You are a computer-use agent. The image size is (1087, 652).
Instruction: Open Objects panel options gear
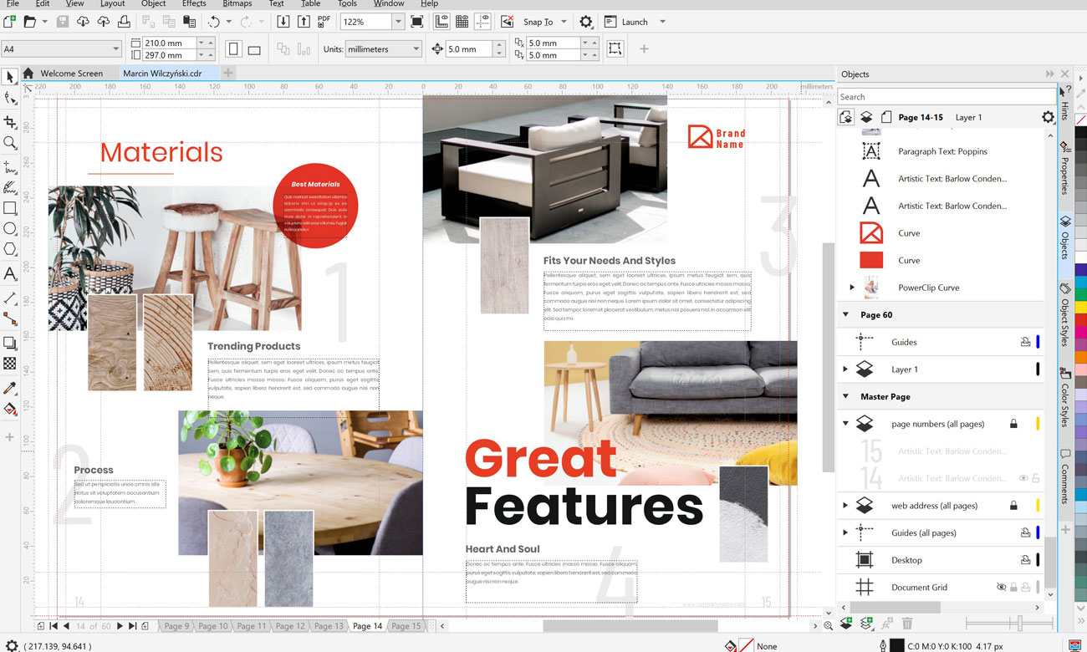[1048, 118]
